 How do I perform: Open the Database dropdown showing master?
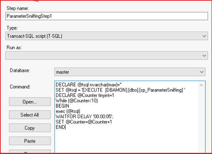tap(130, 72)
